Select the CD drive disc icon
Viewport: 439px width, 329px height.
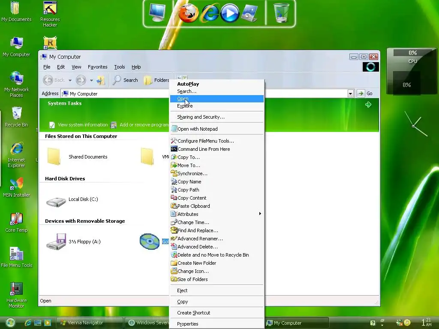(x=150, y=241)
